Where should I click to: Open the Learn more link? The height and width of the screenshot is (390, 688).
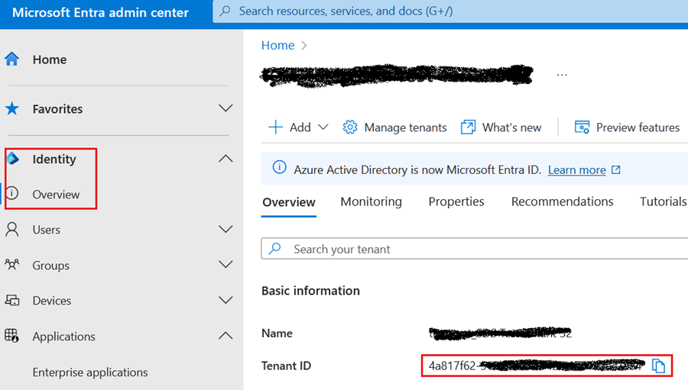(576, 169)
